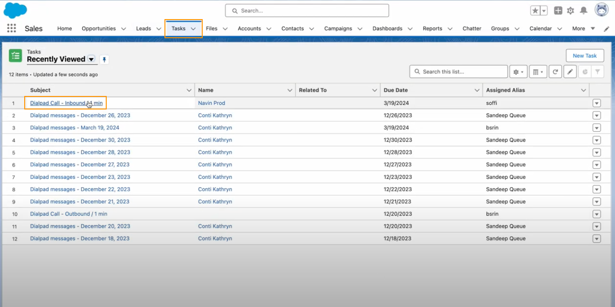The image size is (615, 307).
Task: Expand the Leads tab chevron menu
Action: (158, 29)
